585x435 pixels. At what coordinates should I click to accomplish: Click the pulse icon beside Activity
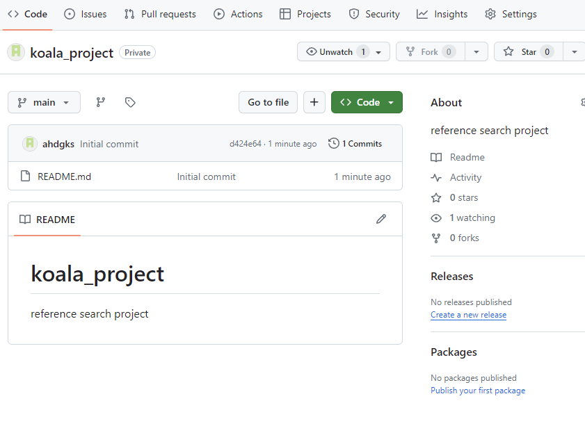pyautogui.click(x=436, y=177)
